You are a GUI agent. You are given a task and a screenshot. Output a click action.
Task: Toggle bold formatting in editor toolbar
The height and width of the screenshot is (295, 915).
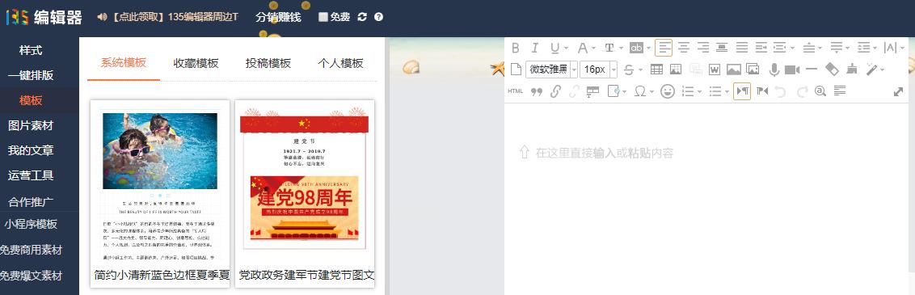516,48
